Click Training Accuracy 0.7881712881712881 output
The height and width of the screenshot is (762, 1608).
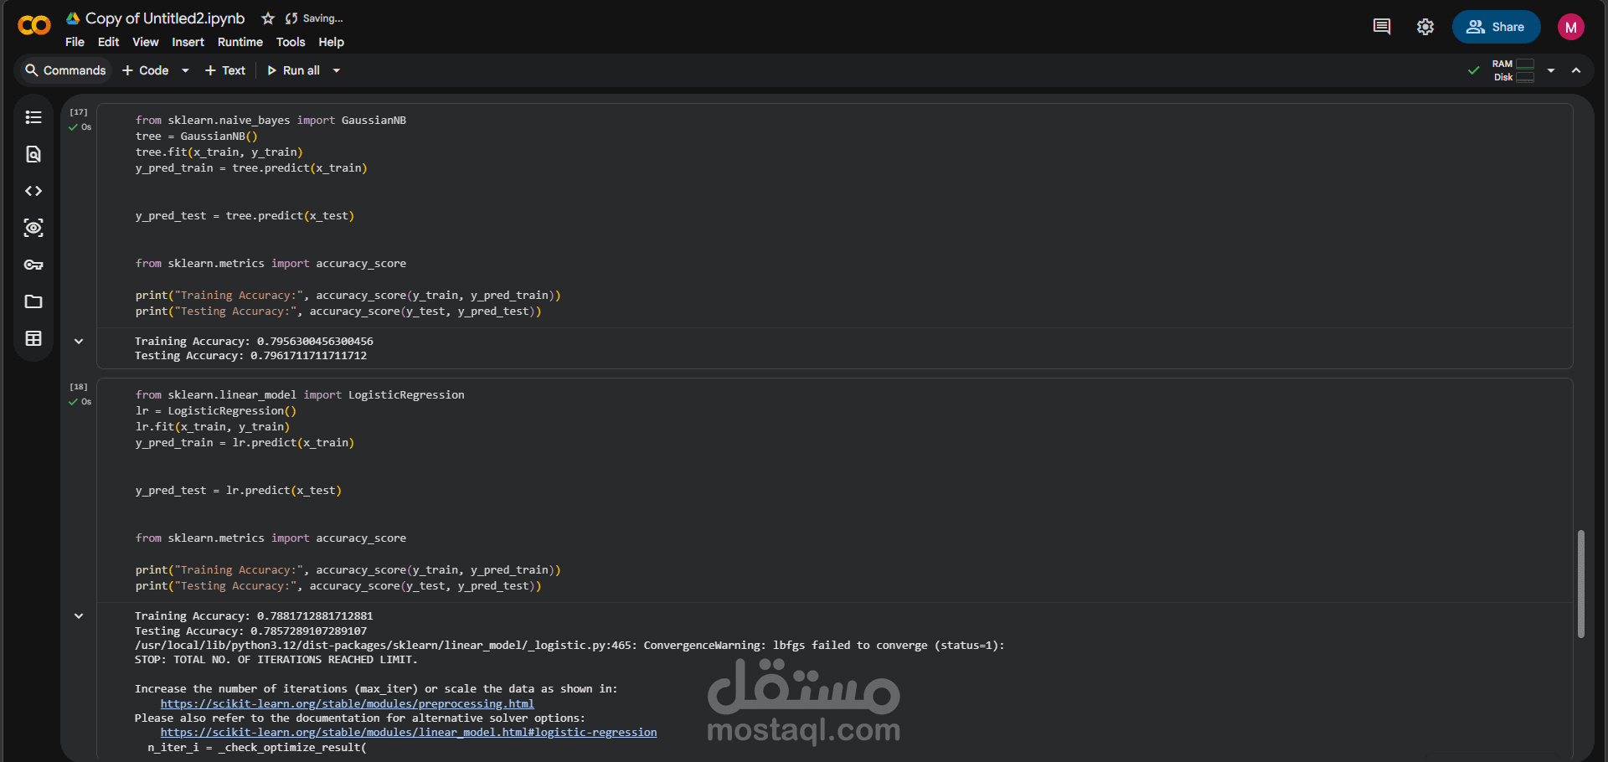(x=254, y=616)
